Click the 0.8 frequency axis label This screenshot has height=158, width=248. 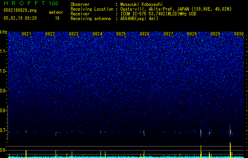[3, 111]
